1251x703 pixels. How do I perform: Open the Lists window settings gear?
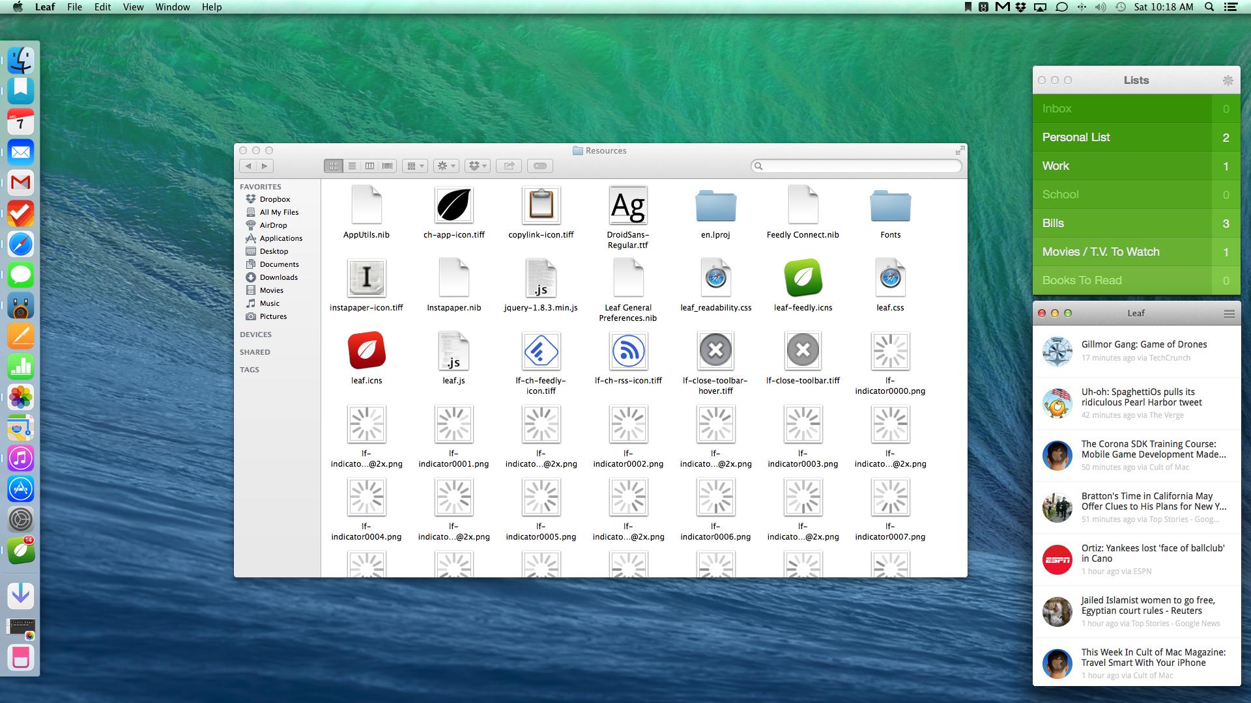pyautogui.click(x=1228, y=81)
